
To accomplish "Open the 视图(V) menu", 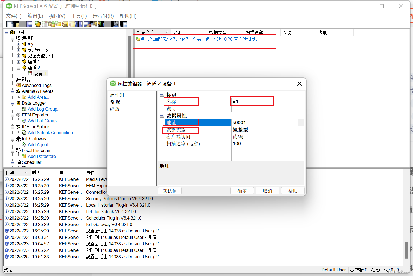I will click(x=57, y=16).
